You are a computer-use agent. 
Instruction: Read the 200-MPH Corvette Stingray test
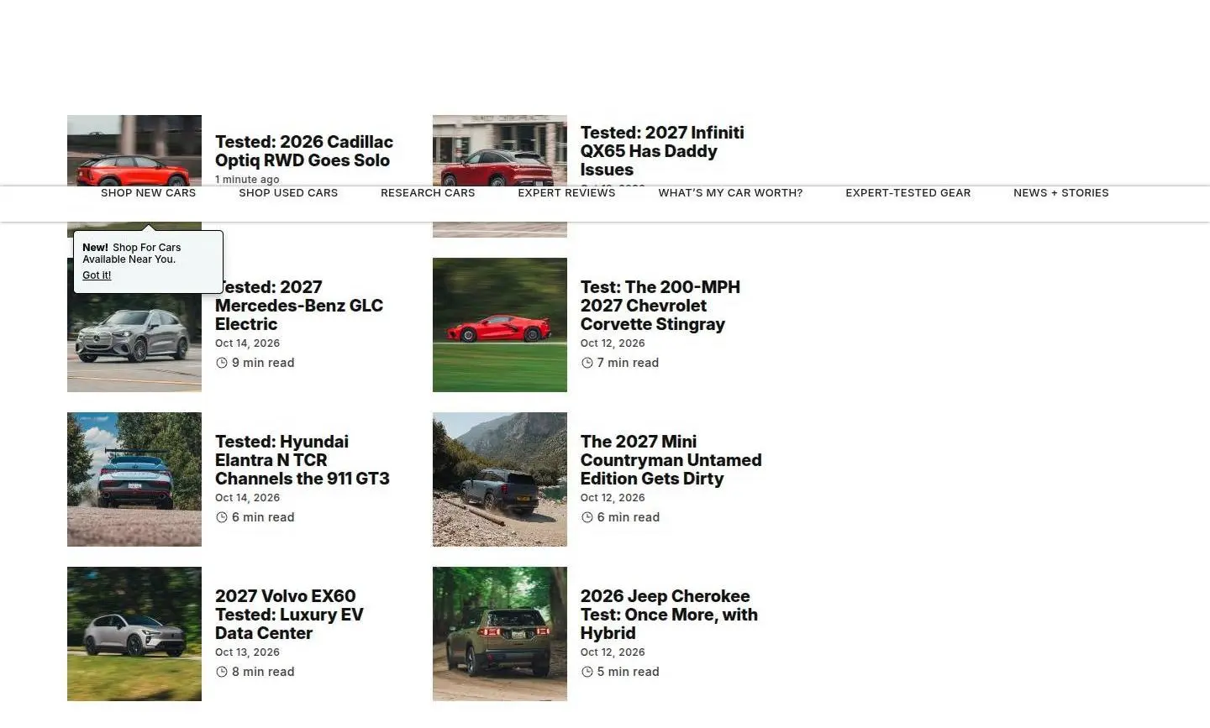(x=660, y=306)
